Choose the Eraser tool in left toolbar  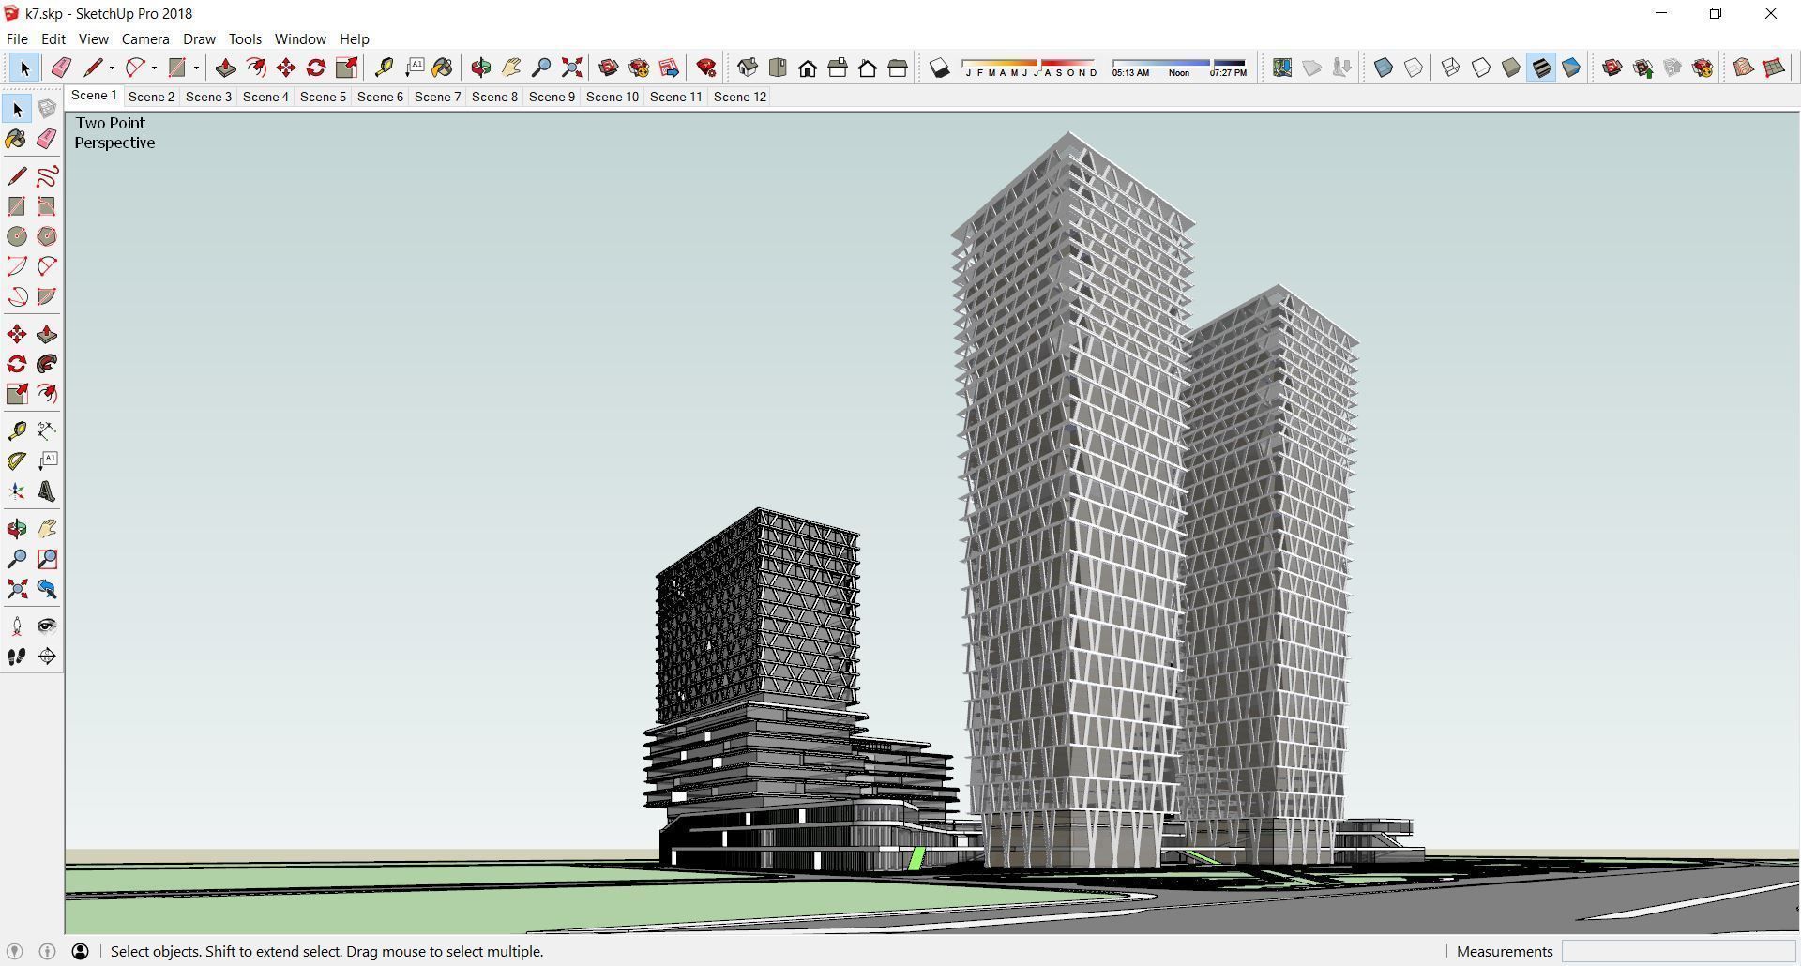point(47,140)
